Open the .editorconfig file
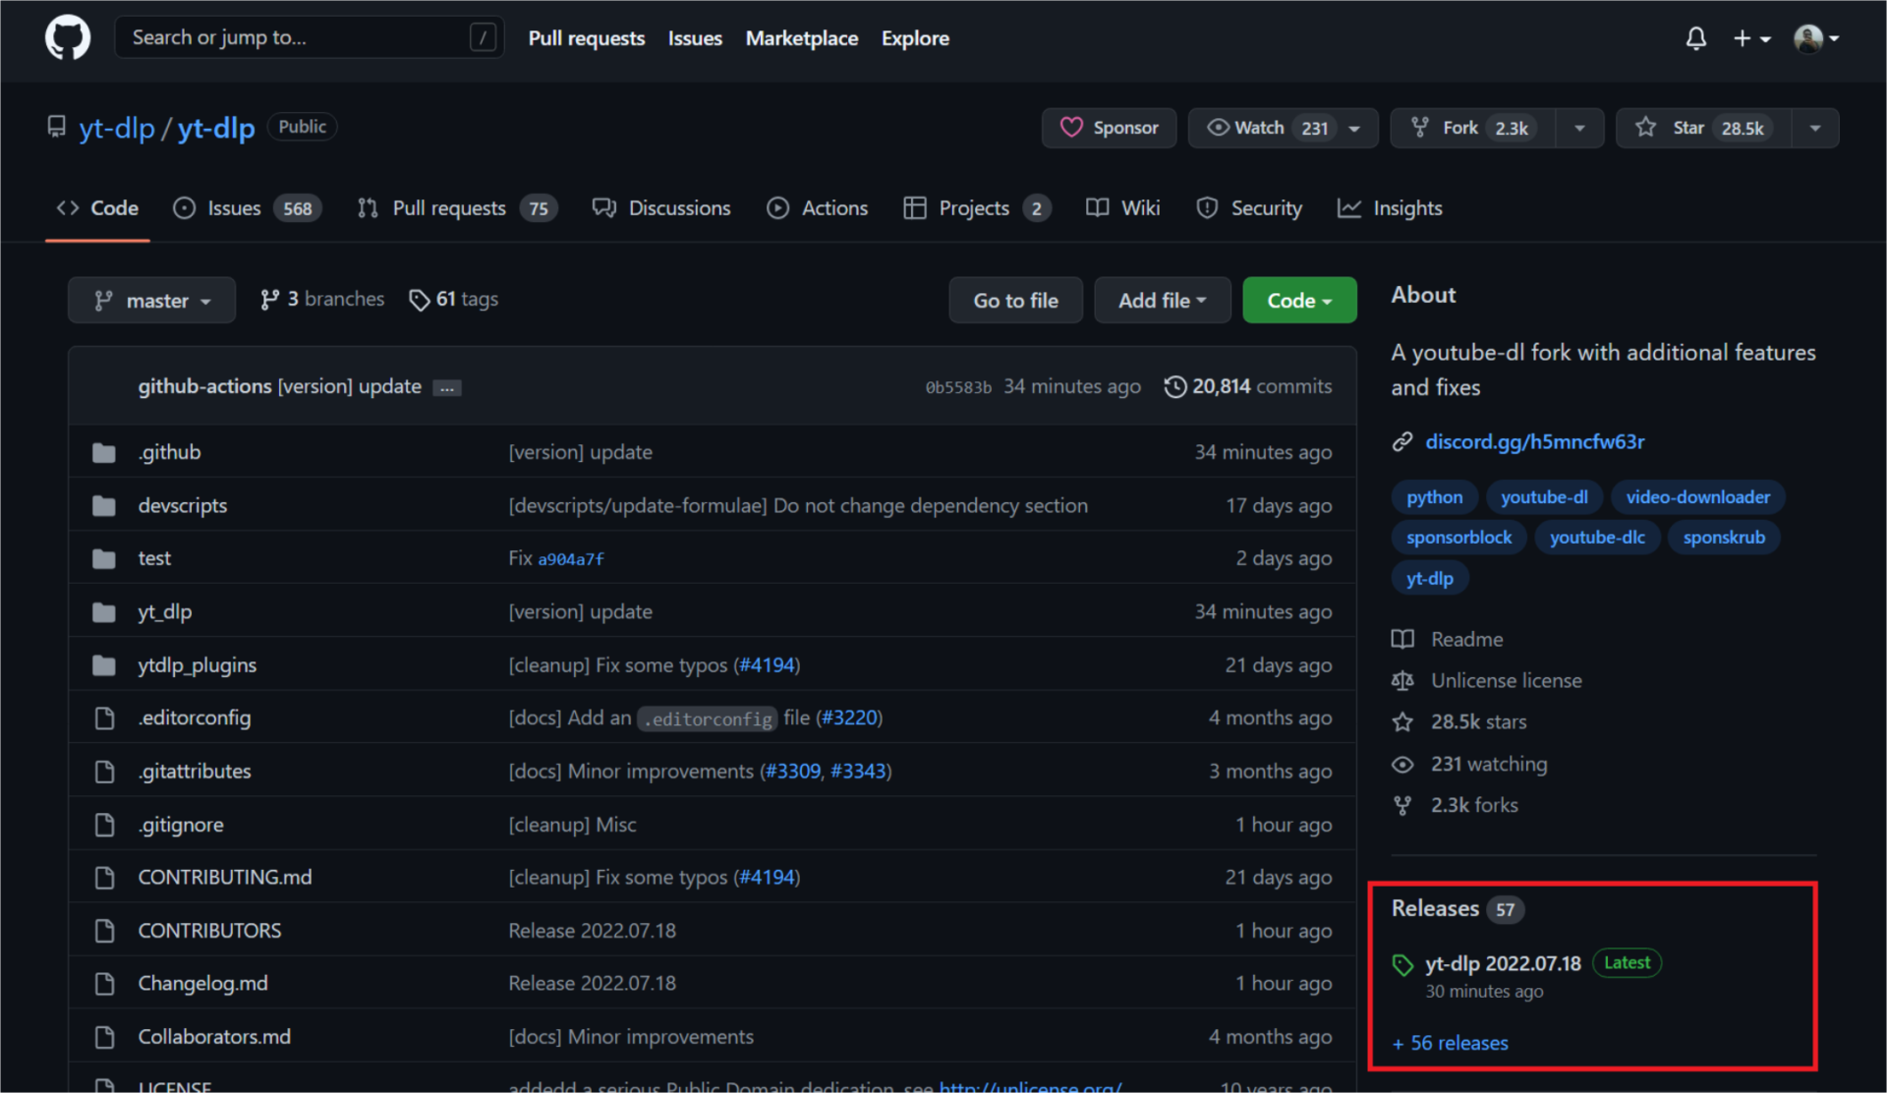Image resolution: width=1887 pixels, height=1093 pixels. (195, 718)
